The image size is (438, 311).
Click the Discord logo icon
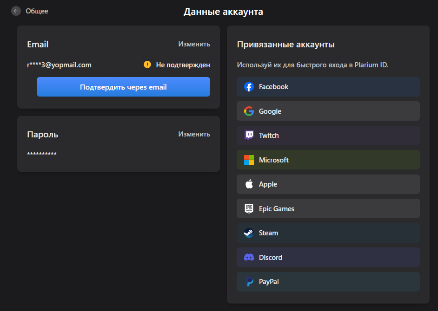click(x=249, y=257)
